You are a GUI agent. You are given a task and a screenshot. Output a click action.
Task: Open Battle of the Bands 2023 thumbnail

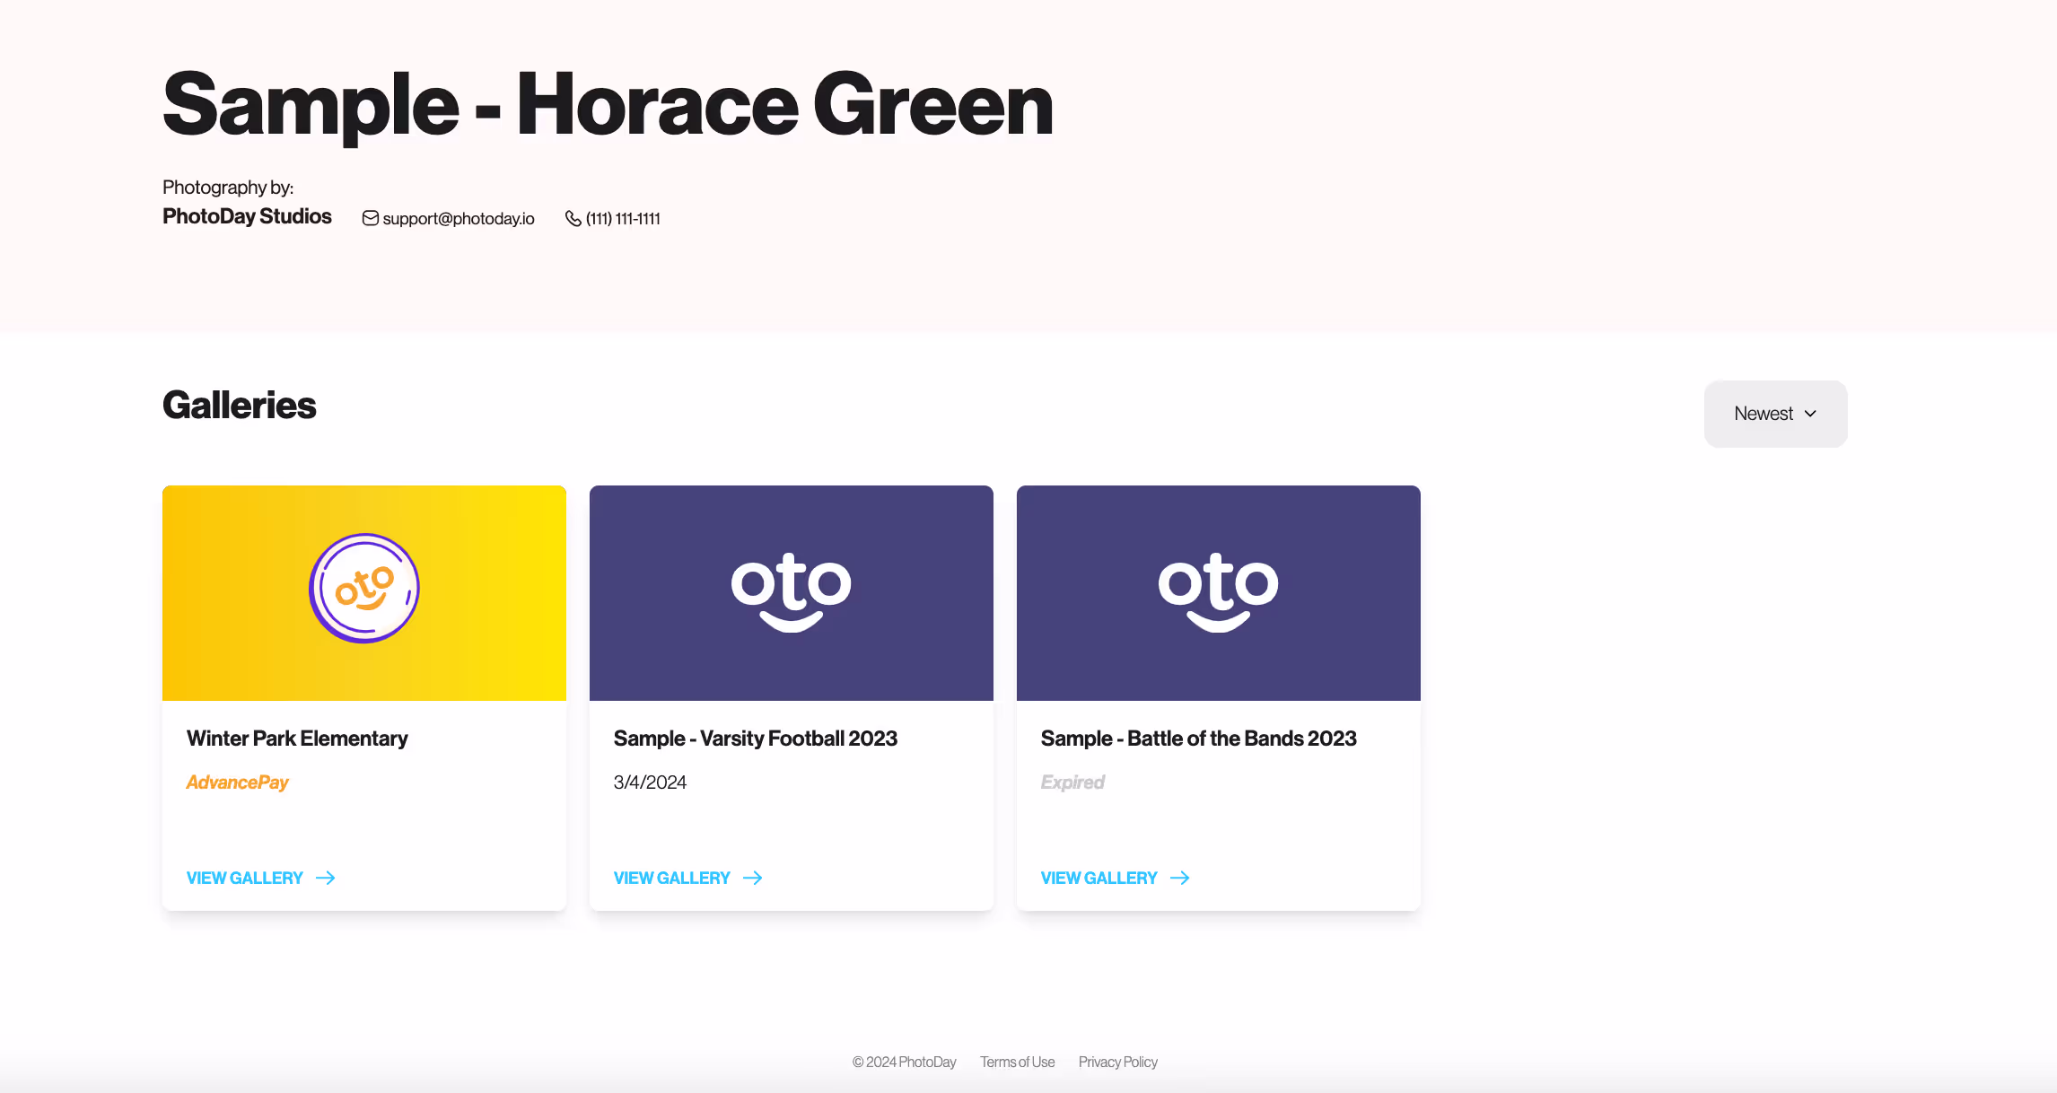click(x=1219, y=593)
